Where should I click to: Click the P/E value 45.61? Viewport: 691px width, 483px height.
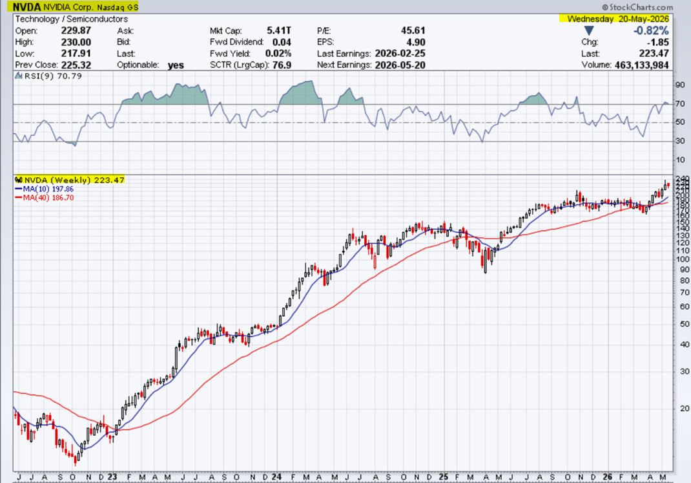[x=413, y=30]
